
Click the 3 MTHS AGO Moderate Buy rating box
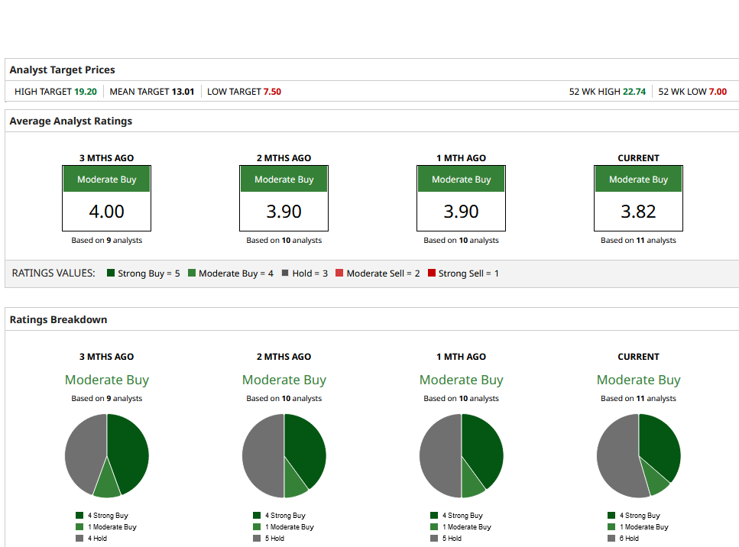click(106, 178)
